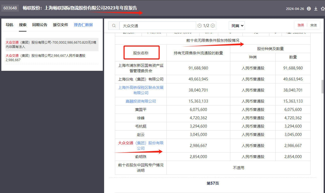Select shareholder 俞明珠 cell
Screen dimensions: 325x193
coord(141,157)
